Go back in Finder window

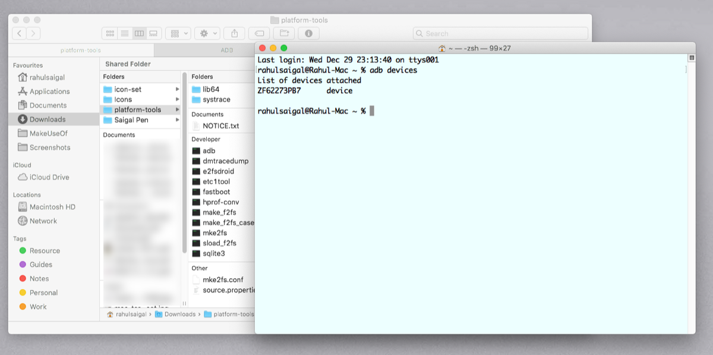click(x=19, y=33)
